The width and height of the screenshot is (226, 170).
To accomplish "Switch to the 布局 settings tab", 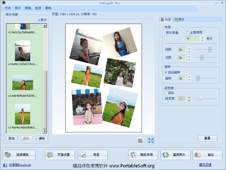I will (x=166, y=20).
